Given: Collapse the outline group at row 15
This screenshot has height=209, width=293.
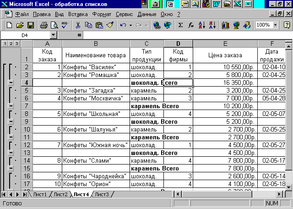Looking at the screenshot, I should click(x=11, y=168).
